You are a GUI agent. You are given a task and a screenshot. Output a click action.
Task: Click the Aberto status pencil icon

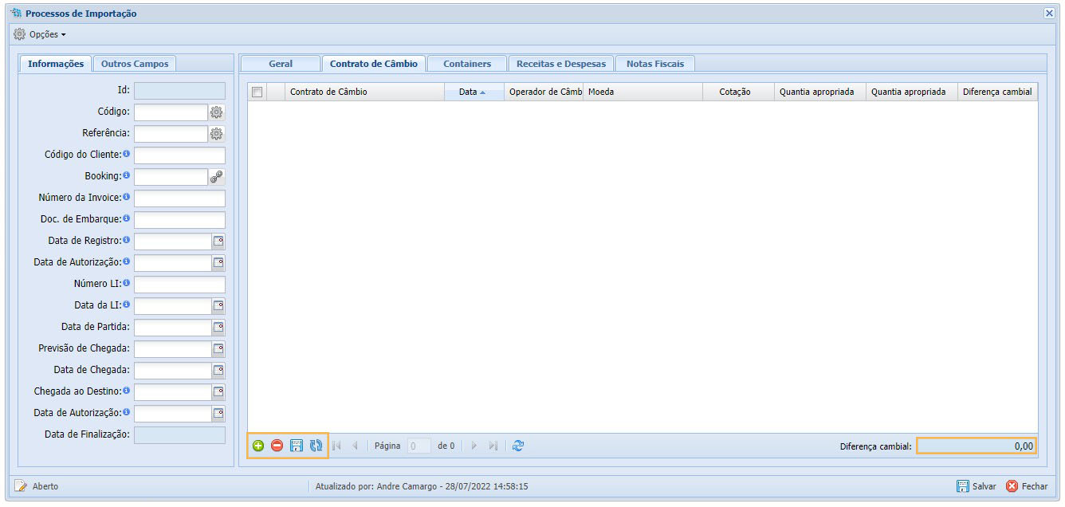click(21, 485)
